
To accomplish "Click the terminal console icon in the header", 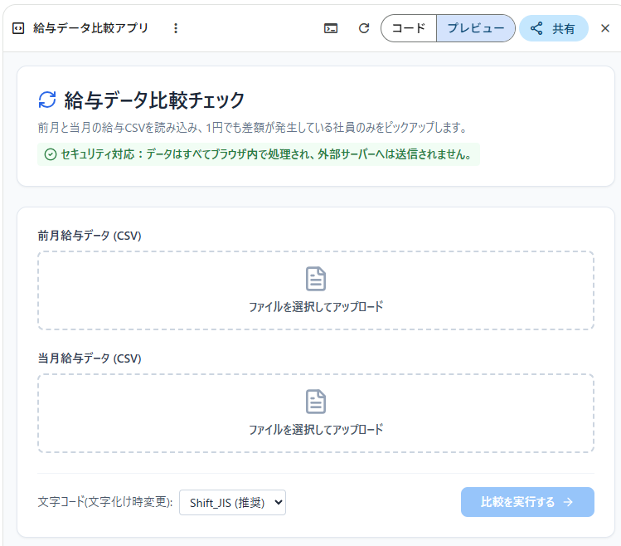I will tap(331, 28).
